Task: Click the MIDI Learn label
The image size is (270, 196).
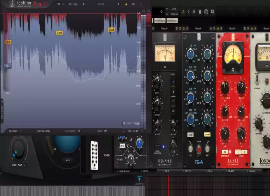Action: tap(13, 131)
